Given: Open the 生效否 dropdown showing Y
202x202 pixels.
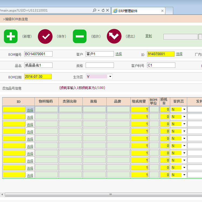Looking at the screenshot, I should pos(99,76).
